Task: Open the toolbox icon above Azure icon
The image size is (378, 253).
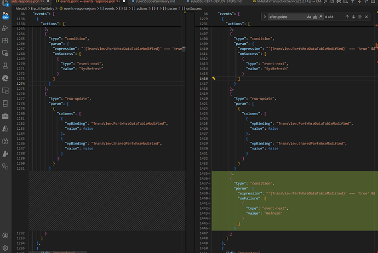Action: pos(5,116)
